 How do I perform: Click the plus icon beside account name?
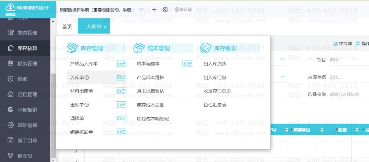click(154, 10)
